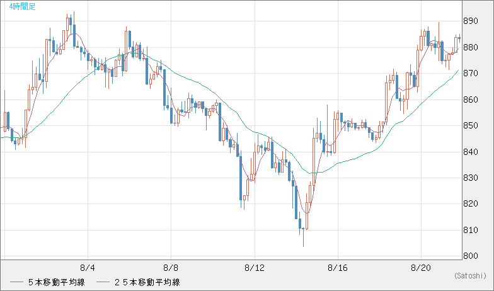The image size is (494, 291).
Task: Click the 8/8 date axis label
Action: coord(171,268)
